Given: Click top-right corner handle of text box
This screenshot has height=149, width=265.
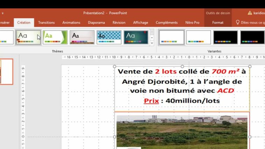Looking at the screenshot, I should click(x=250, y=66).
